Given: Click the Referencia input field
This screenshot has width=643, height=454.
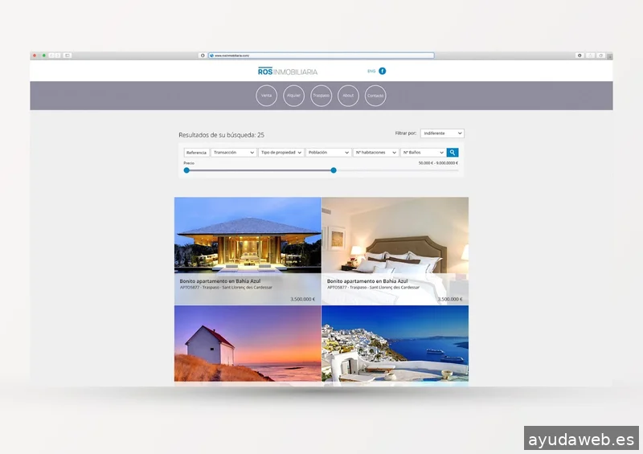Looking at the screenshot, I should pos(197,152).
